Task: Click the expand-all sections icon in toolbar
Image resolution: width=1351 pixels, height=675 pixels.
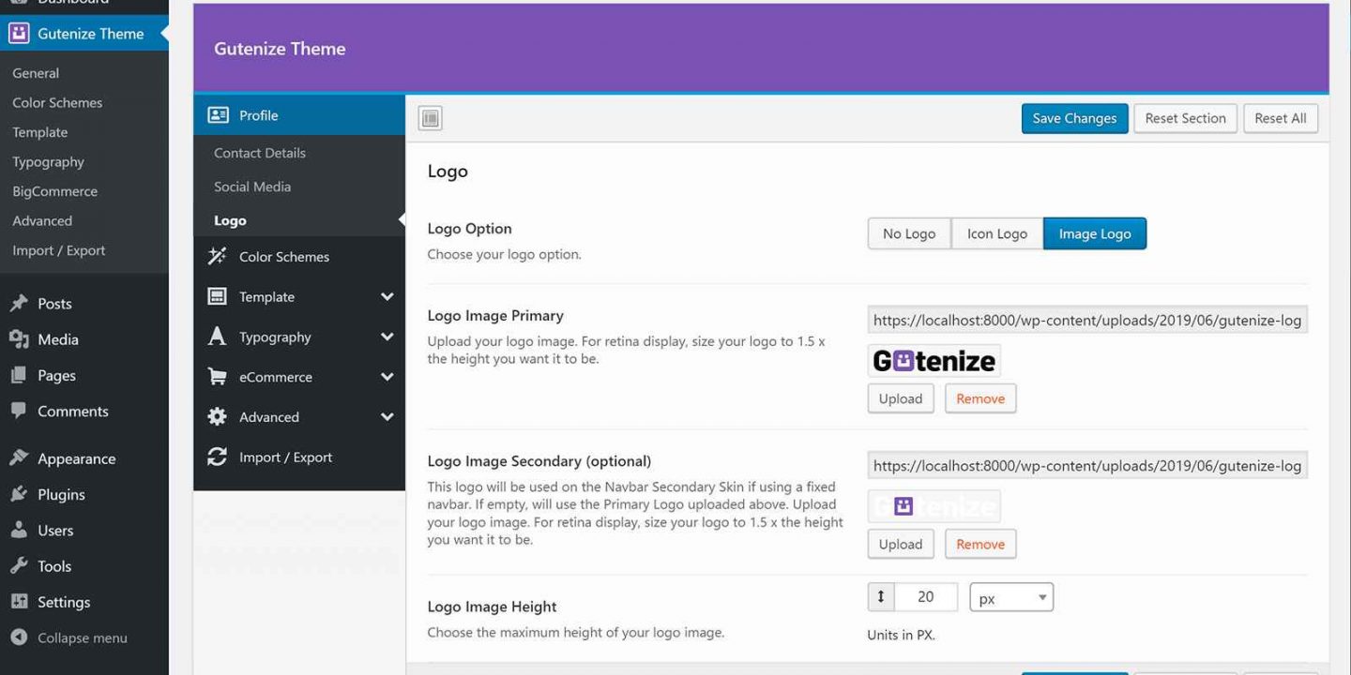Action: 430,118
